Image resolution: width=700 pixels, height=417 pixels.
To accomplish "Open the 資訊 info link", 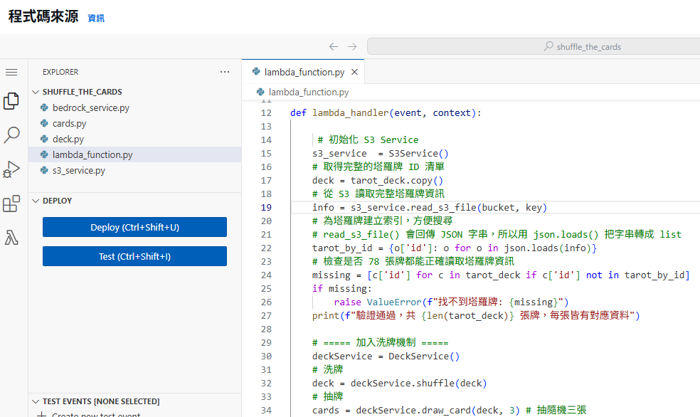I will pos(96,19).
